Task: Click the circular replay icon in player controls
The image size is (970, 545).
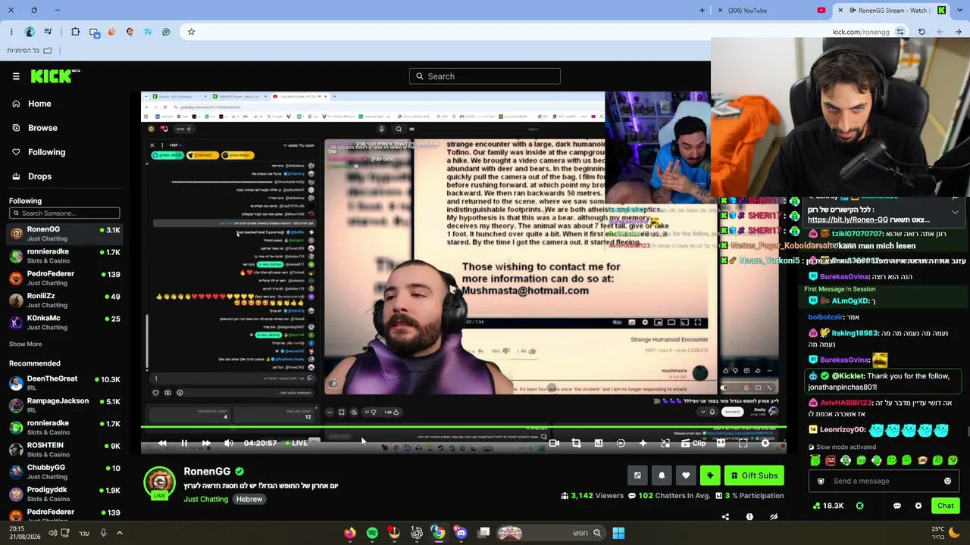Action: pyautogui.click(x=621, y=444)
